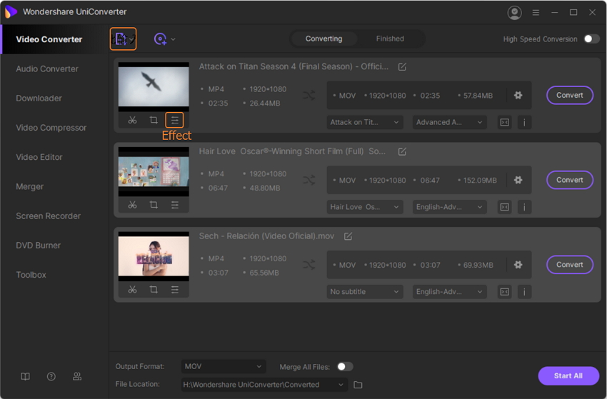Expand Hair Love English-Adv... audio dropdown
Viewport: 607px width, 399px height.
coord(449,207)
